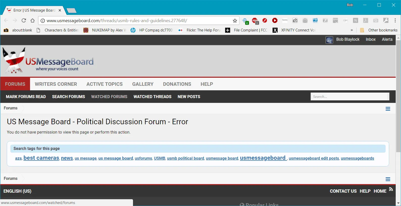
Task: Click the 'azs' tag link
Action: pyautogui.click(x=18, y=158)
